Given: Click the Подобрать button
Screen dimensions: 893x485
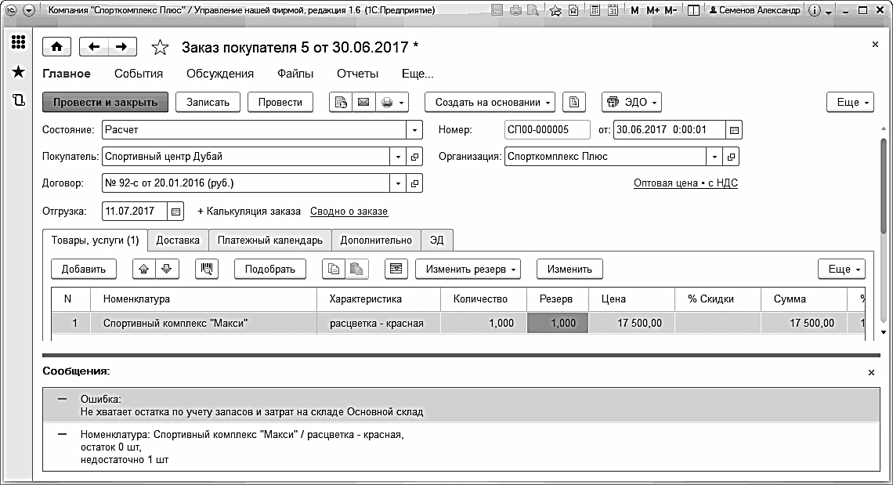Looking at the screenshot, I should click(x=270, y=269).
